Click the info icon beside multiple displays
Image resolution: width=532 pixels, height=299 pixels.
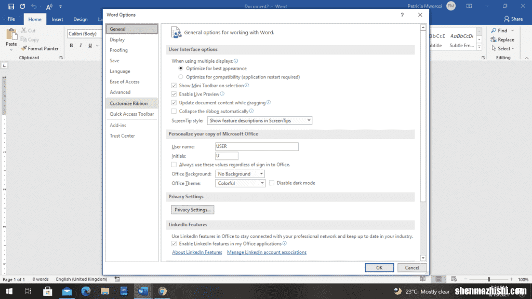tap(236, 61)
